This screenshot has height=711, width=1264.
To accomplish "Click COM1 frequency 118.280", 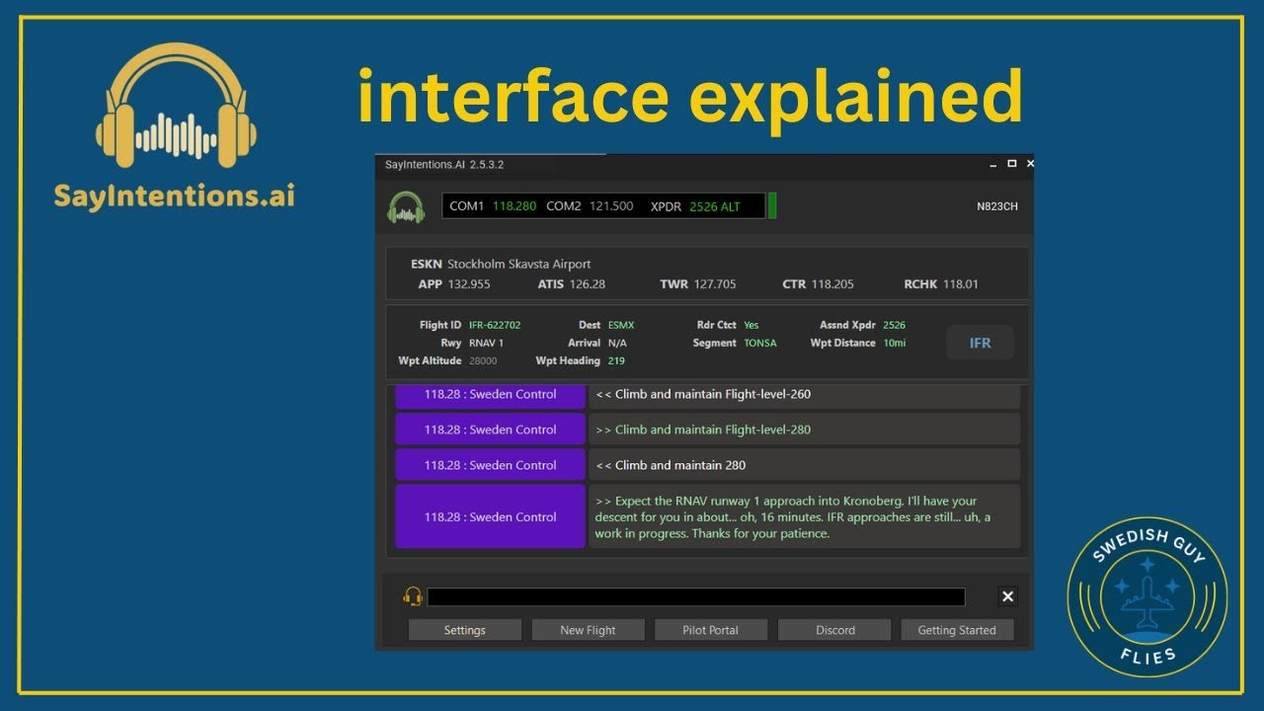I will tap(514, 206).
